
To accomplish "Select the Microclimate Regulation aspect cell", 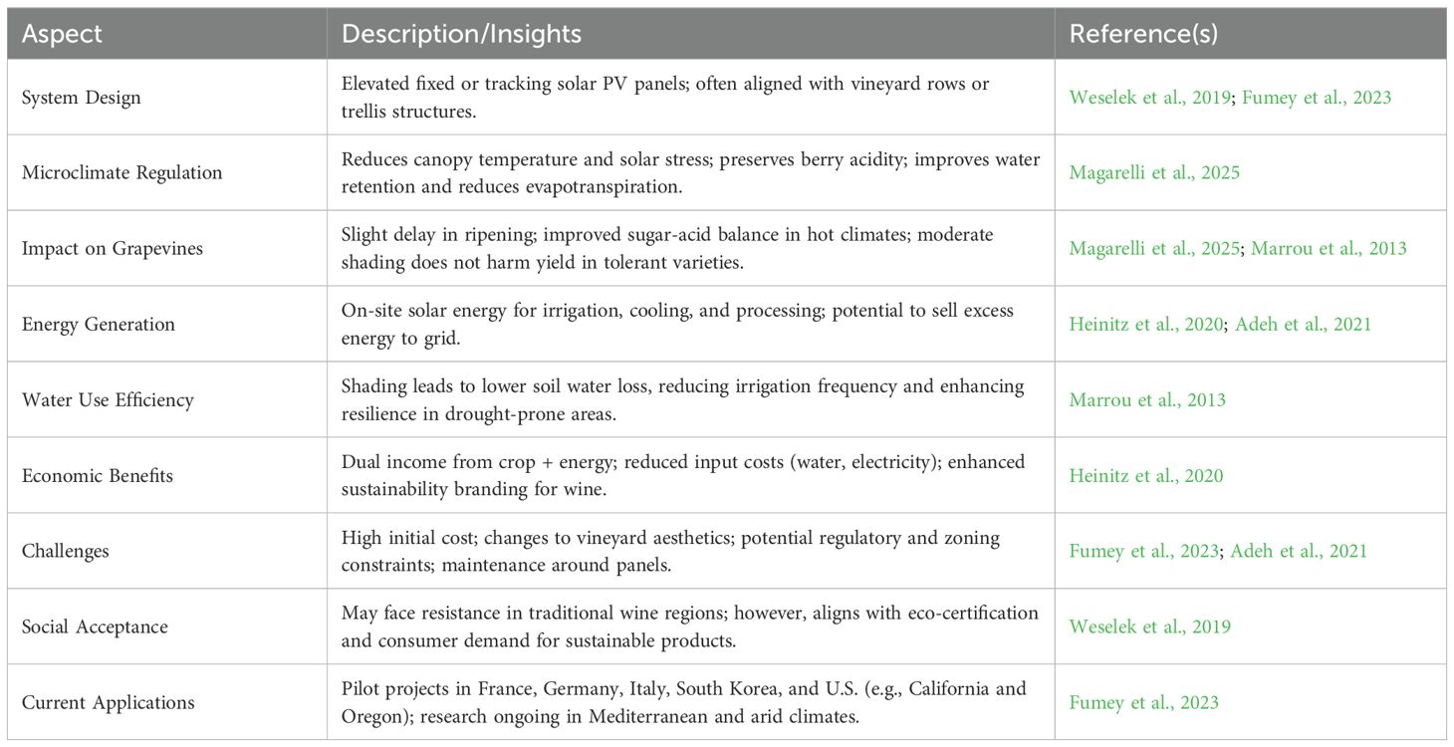I will point(121,172).
